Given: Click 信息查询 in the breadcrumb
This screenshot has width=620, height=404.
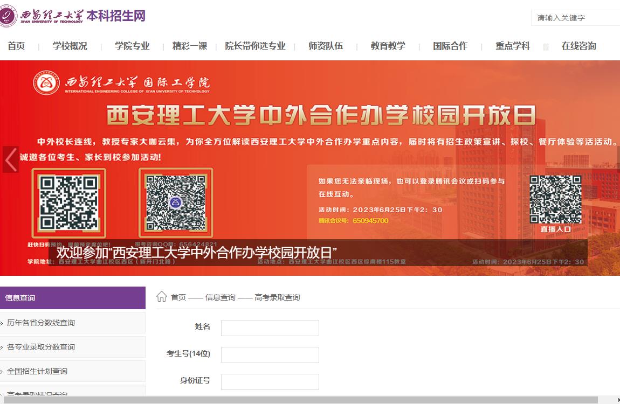Looking at the screenshot, I should pyautogui.click(x=221, y=297).
